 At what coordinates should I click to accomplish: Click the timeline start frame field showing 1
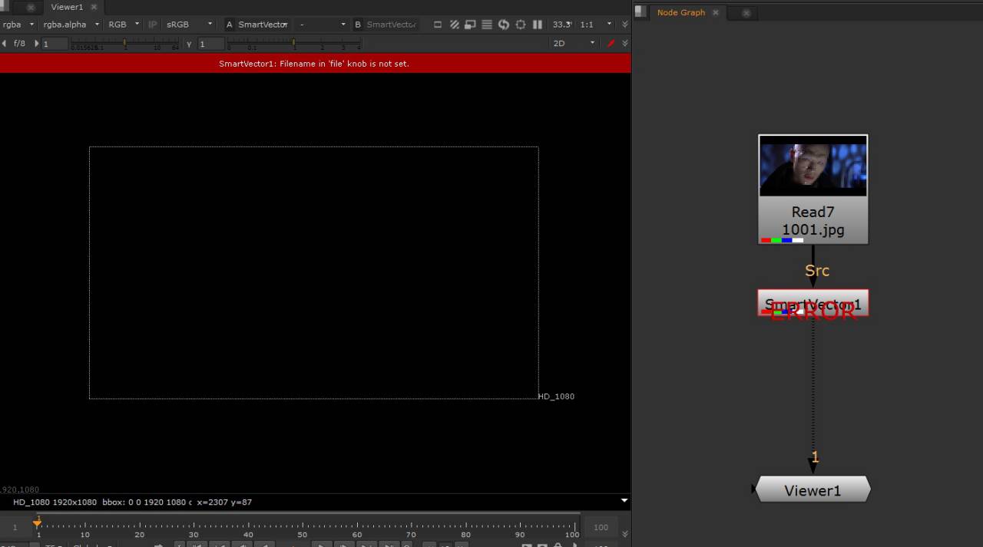coord(15,527)
